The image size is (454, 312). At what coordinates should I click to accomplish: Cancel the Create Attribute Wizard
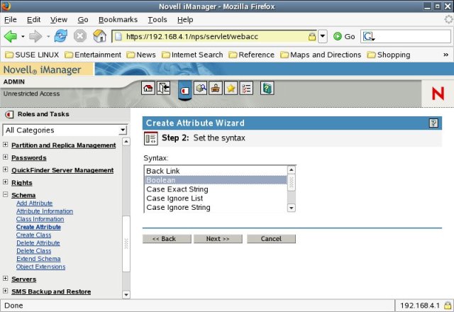coord(271,239)
